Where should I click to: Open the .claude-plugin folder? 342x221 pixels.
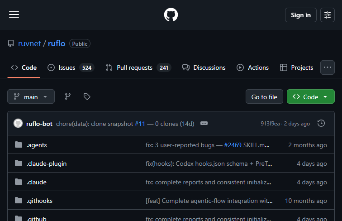click(47, 163)
